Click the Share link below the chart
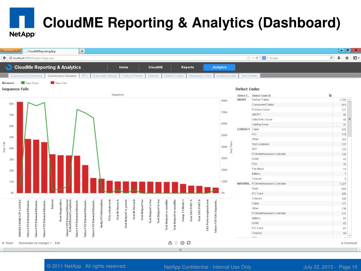The image size is (361, 271). 7,243
